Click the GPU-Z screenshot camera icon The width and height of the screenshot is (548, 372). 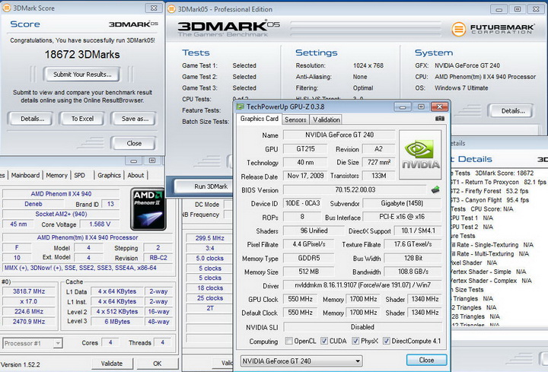[x=439, y=119]
